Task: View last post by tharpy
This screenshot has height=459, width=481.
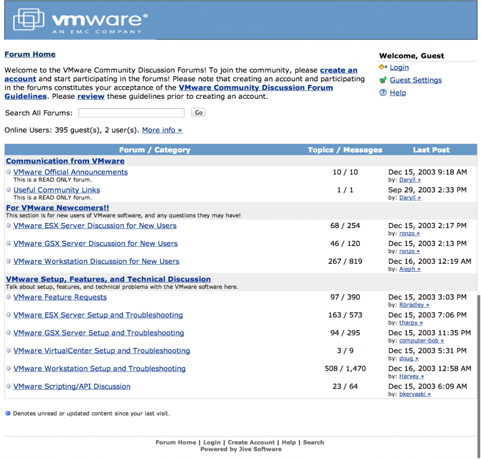Action: click(411, 323)
